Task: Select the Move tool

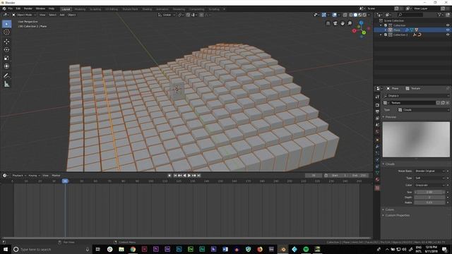Action: pos(6,42)
